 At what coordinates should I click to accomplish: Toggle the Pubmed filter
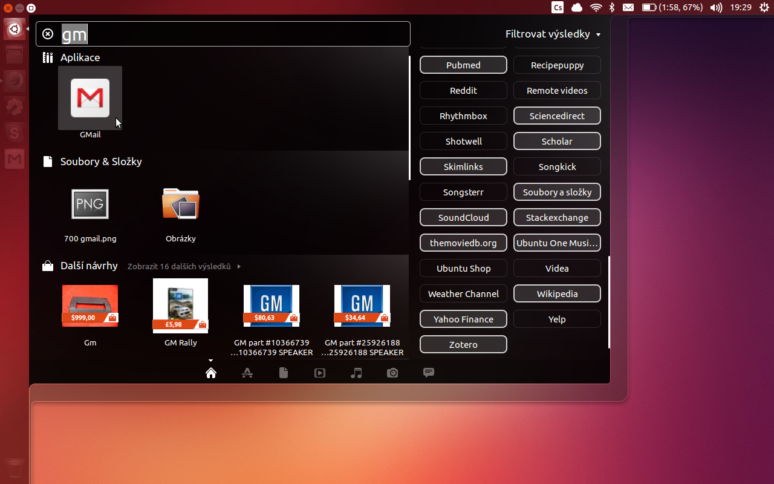(x=463, y=65)
